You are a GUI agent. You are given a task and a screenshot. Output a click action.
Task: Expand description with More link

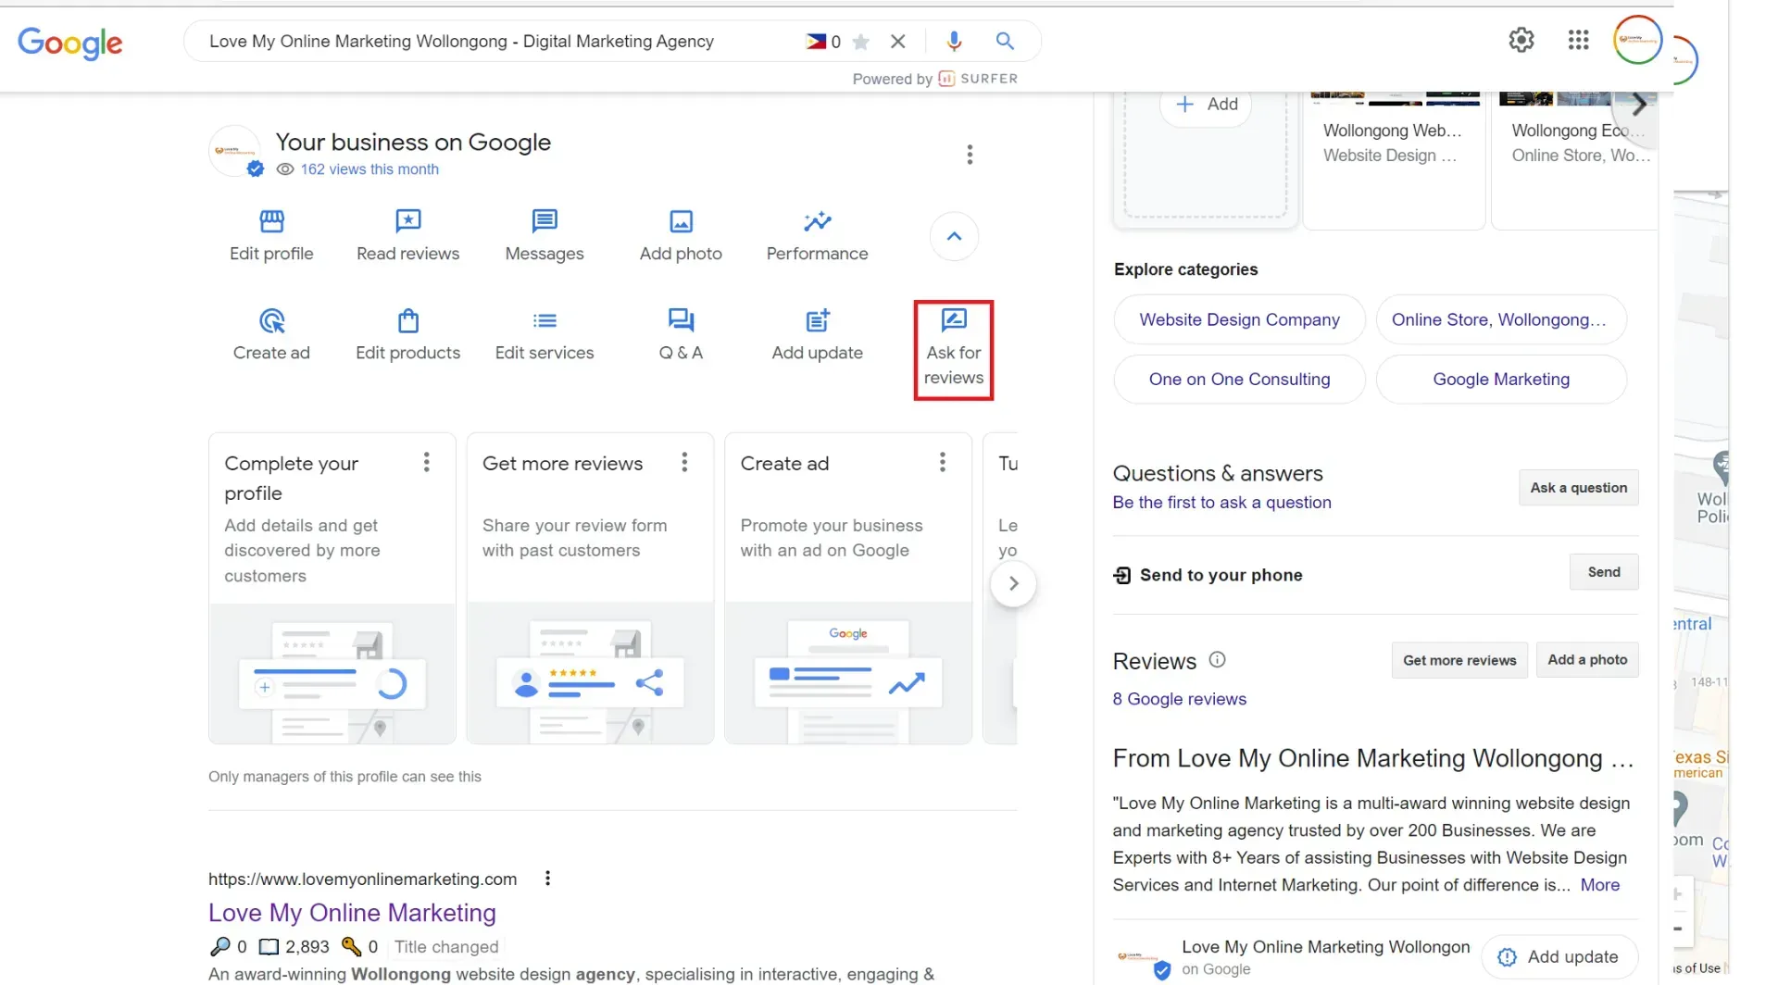coord(1599,885)
